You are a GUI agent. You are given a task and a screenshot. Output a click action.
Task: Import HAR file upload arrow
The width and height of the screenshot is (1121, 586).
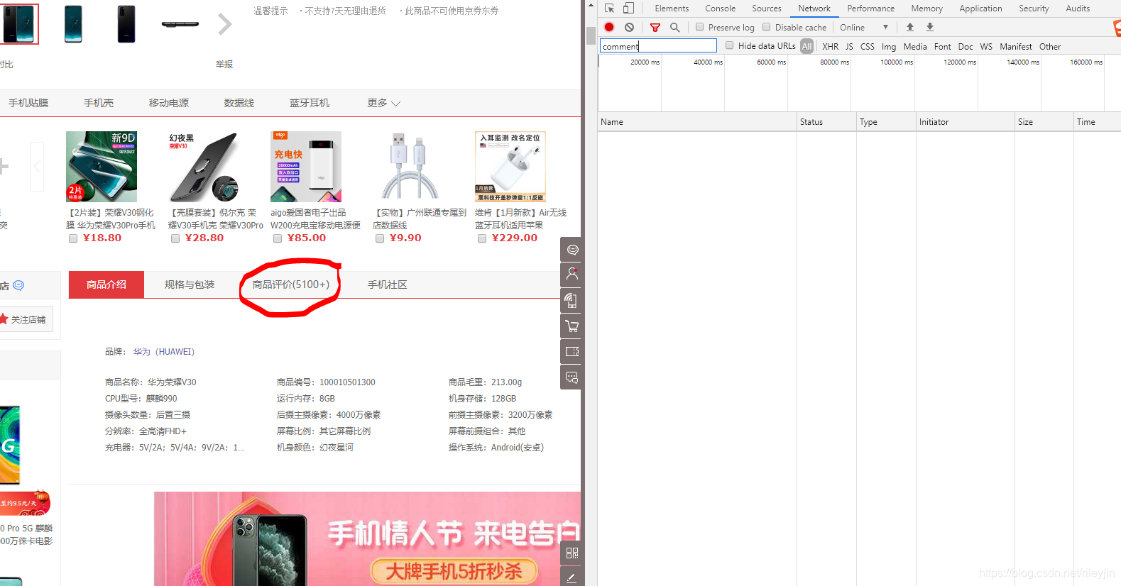[x=910, y=27]
